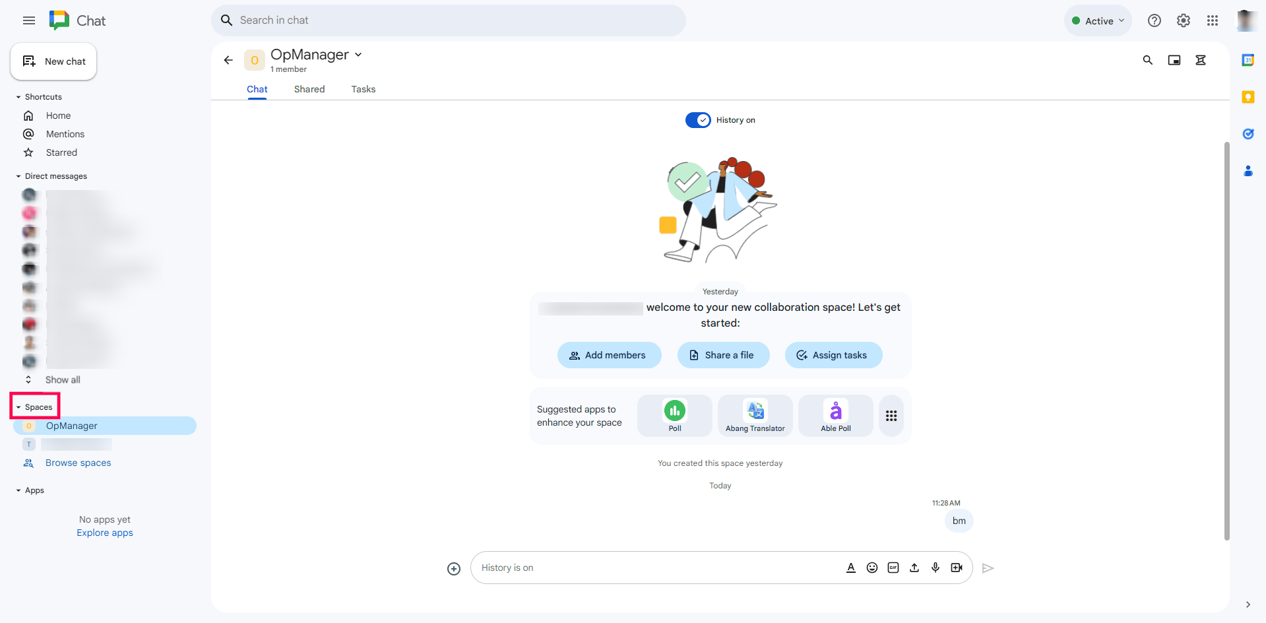This screenshot has height=623, width=1266.
Task: Open chat in pop-out window icon
Action: [x=1174, y=60]
